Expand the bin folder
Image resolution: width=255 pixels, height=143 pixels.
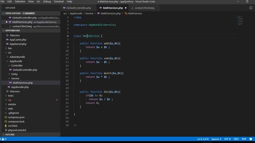tap(10, 48)
